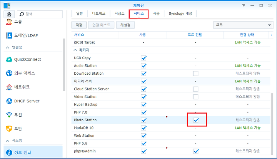The image size is (277, 159).
Task: Toggle Hyper Backup 사용 checkbox
Action: (144, 105)
